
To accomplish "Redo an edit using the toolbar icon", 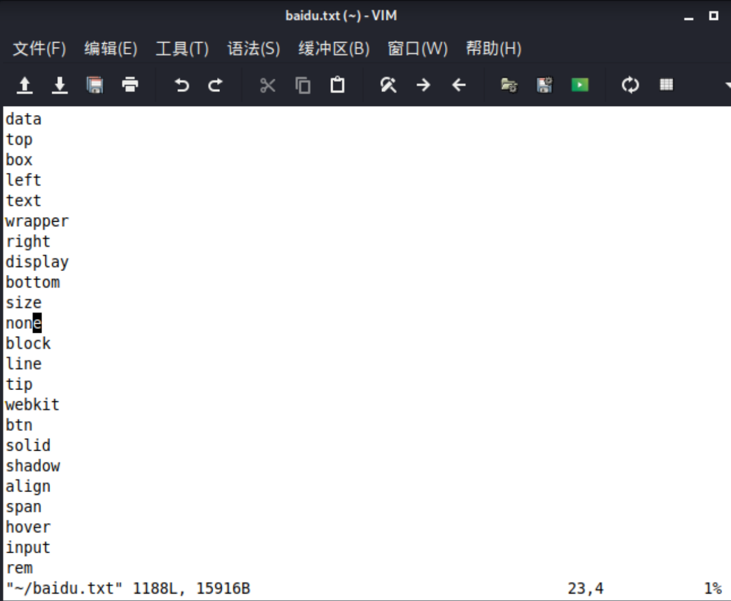I will click(215, 85).
